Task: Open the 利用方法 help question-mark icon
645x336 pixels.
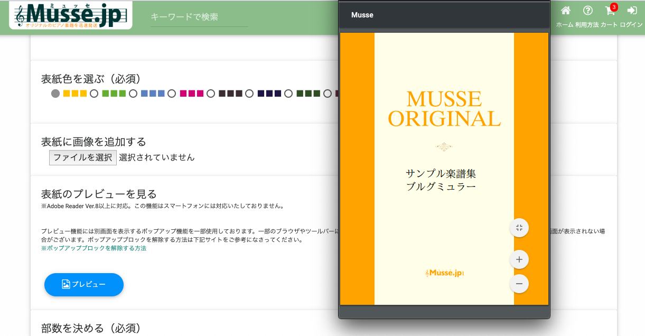Action: [x=587, y=11]
